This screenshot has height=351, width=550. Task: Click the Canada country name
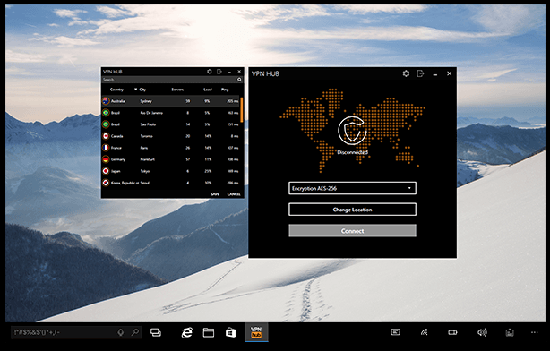click(x=116, y=136)
